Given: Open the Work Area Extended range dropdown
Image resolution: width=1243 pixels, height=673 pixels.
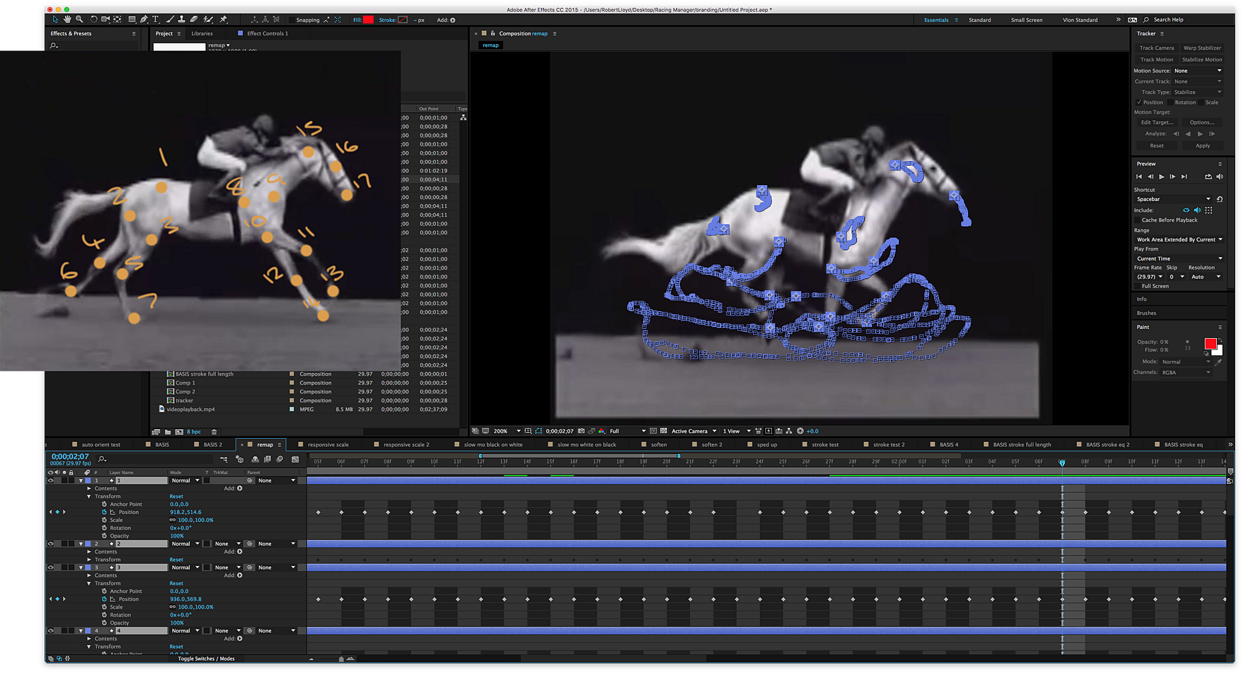Looking at the screenshot, I should (x=1179, y=240).
